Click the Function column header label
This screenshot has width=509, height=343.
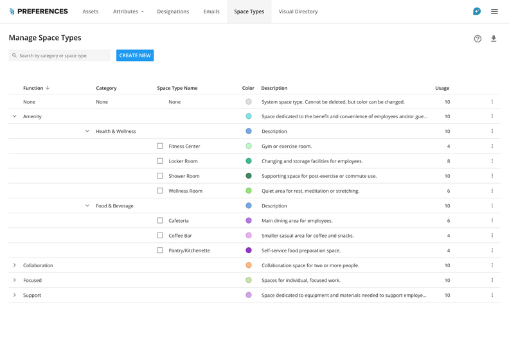[33, 88]
